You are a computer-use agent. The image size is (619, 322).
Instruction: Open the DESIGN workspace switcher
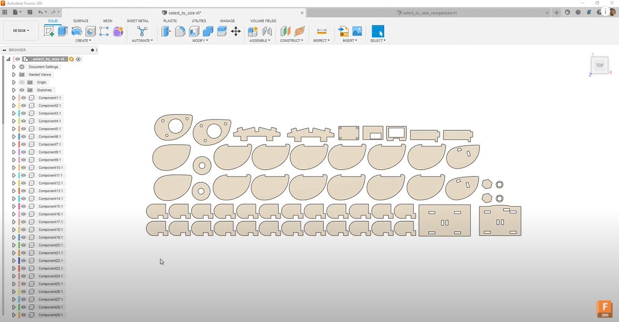coord(20,31)
